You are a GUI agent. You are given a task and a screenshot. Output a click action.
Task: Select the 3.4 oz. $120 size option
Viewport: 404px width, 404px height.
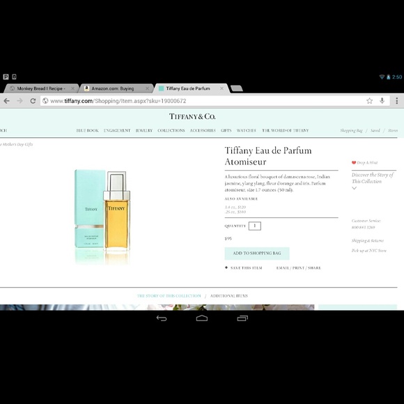pos(235,207)
